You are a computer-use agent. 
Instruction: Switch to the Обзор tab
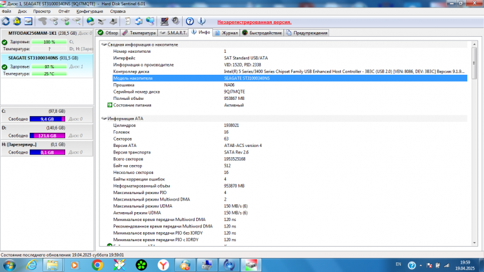108,33
